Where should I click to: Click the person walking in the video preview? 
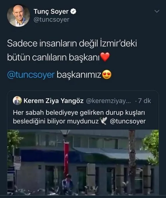pos(67,184)
